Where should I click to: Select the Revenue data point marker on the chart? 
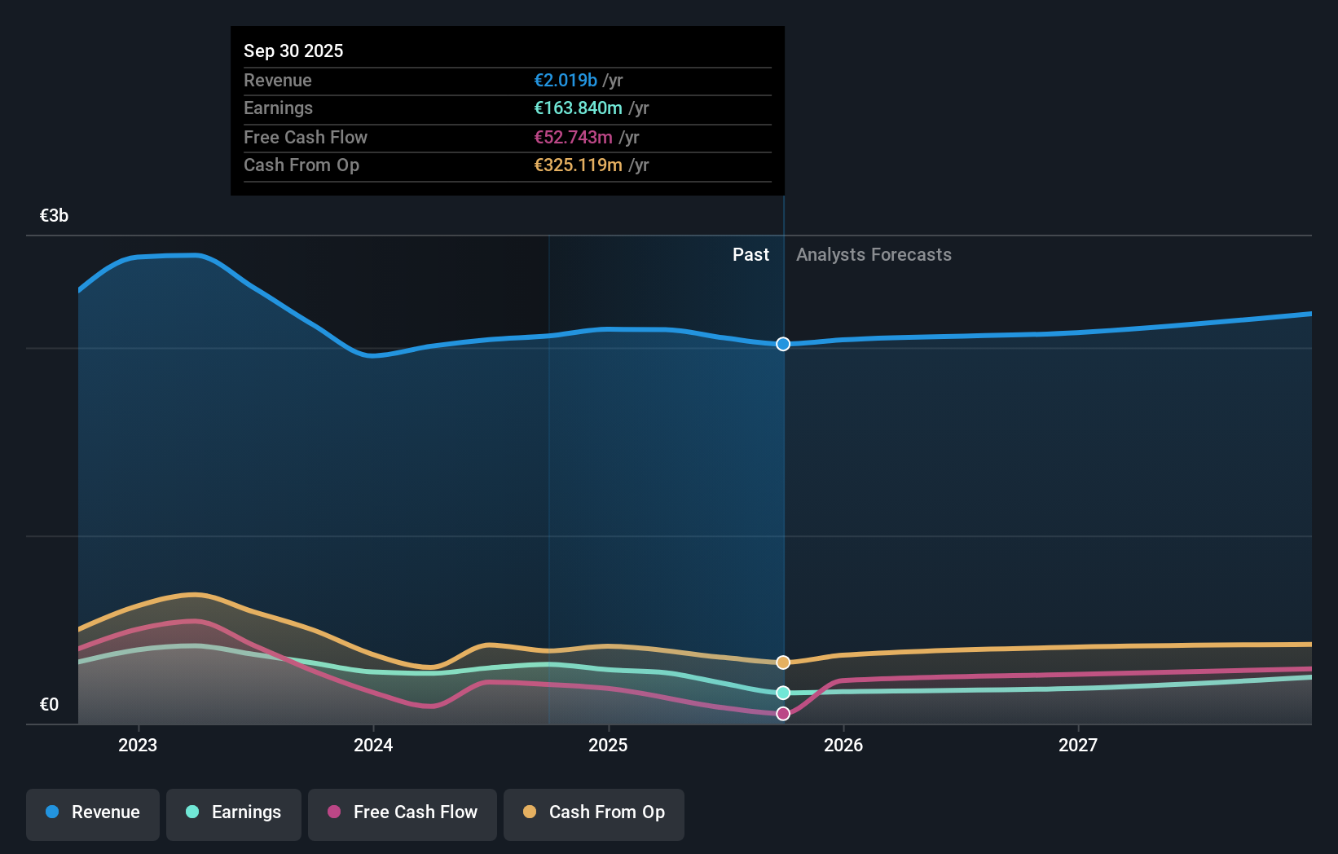(782, 344)
